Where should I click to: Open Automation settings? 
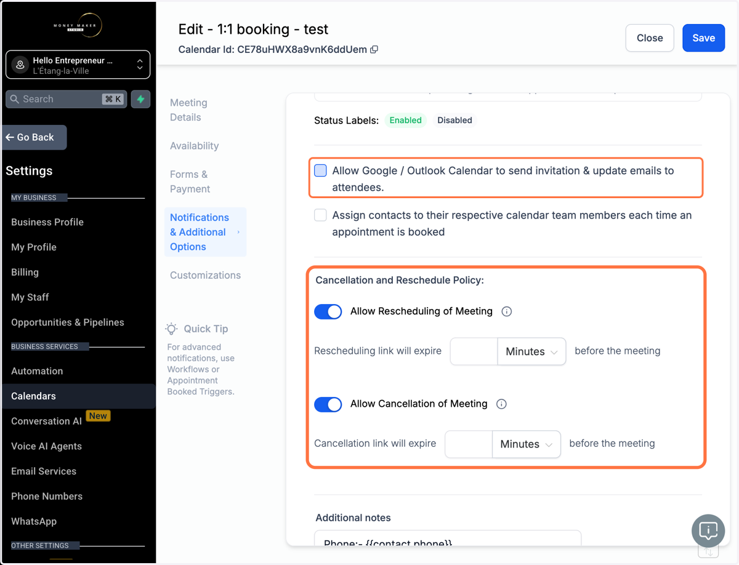(37, 371)
